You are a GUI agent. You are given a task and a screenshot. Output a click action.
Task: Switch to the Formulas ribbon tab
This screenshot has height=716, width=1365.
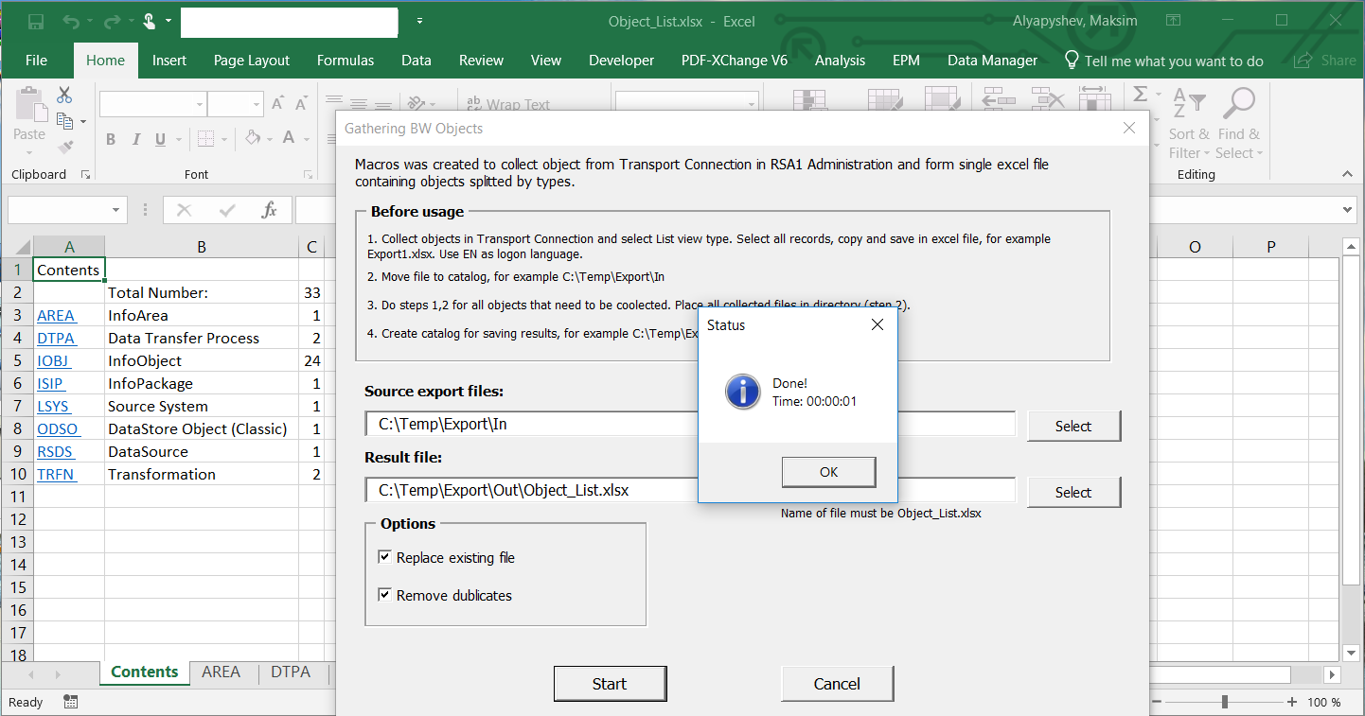(346, 61)
